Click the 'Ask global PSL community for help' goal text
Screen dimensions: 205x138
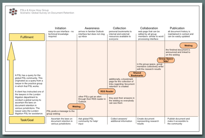coord(88,121)
